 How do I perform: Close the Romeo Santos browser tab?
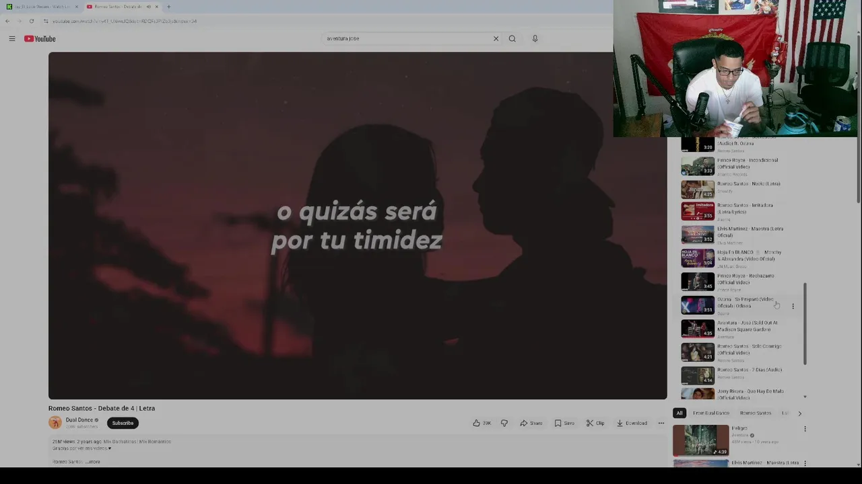[156, 7]
